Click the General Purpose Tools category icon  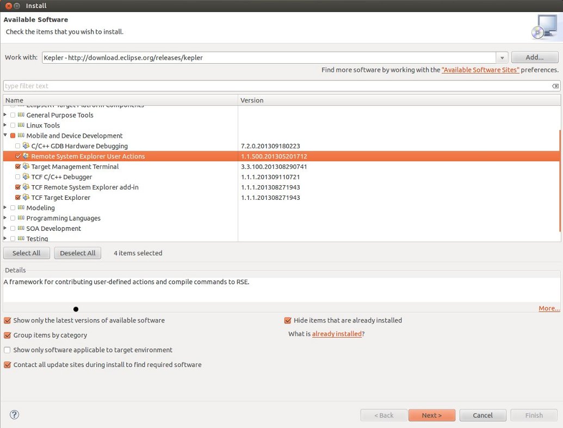pyautogui.click(x=21, y=115)
